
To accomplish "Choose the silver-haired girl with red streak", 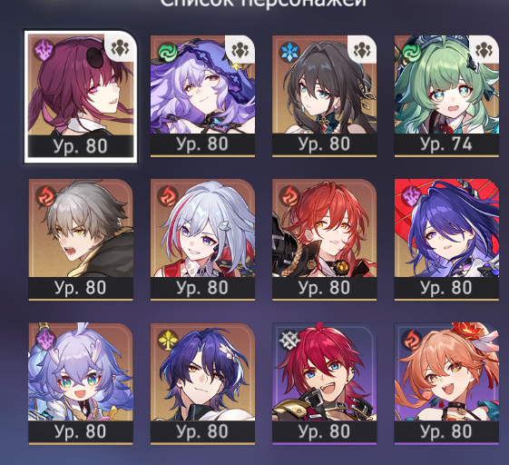I will 202,240.
